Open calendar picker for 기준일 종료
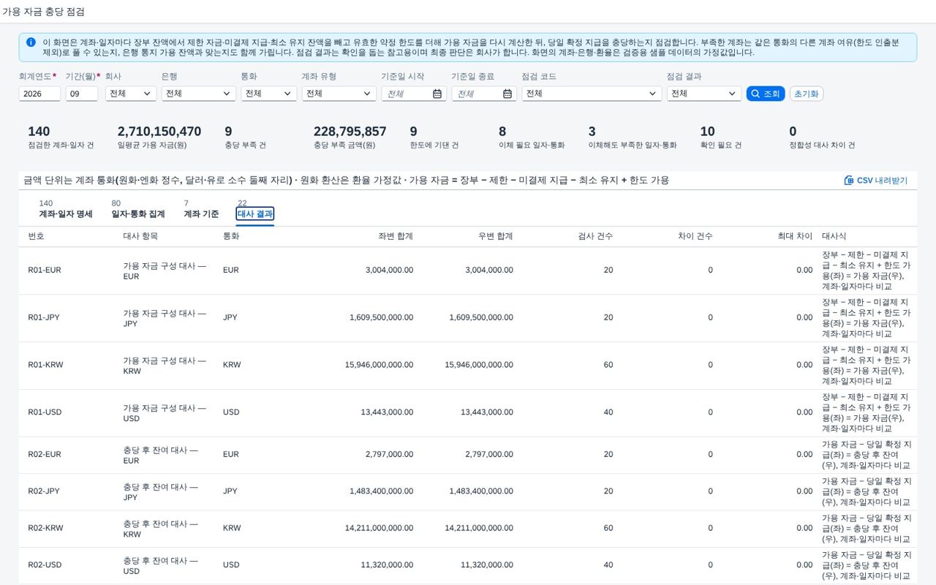Viewport: 936px width, 585px height. 507,94
